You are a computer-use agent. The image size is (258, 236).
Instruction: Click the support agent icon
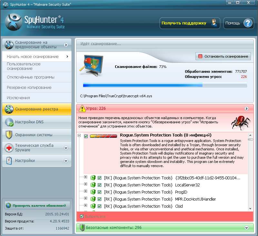tap(214, 23)
